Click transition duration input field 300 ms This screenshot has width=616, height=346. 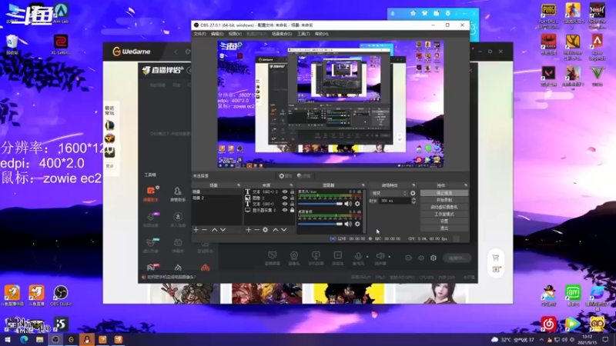pyautogui.click(x=395, y=201)
